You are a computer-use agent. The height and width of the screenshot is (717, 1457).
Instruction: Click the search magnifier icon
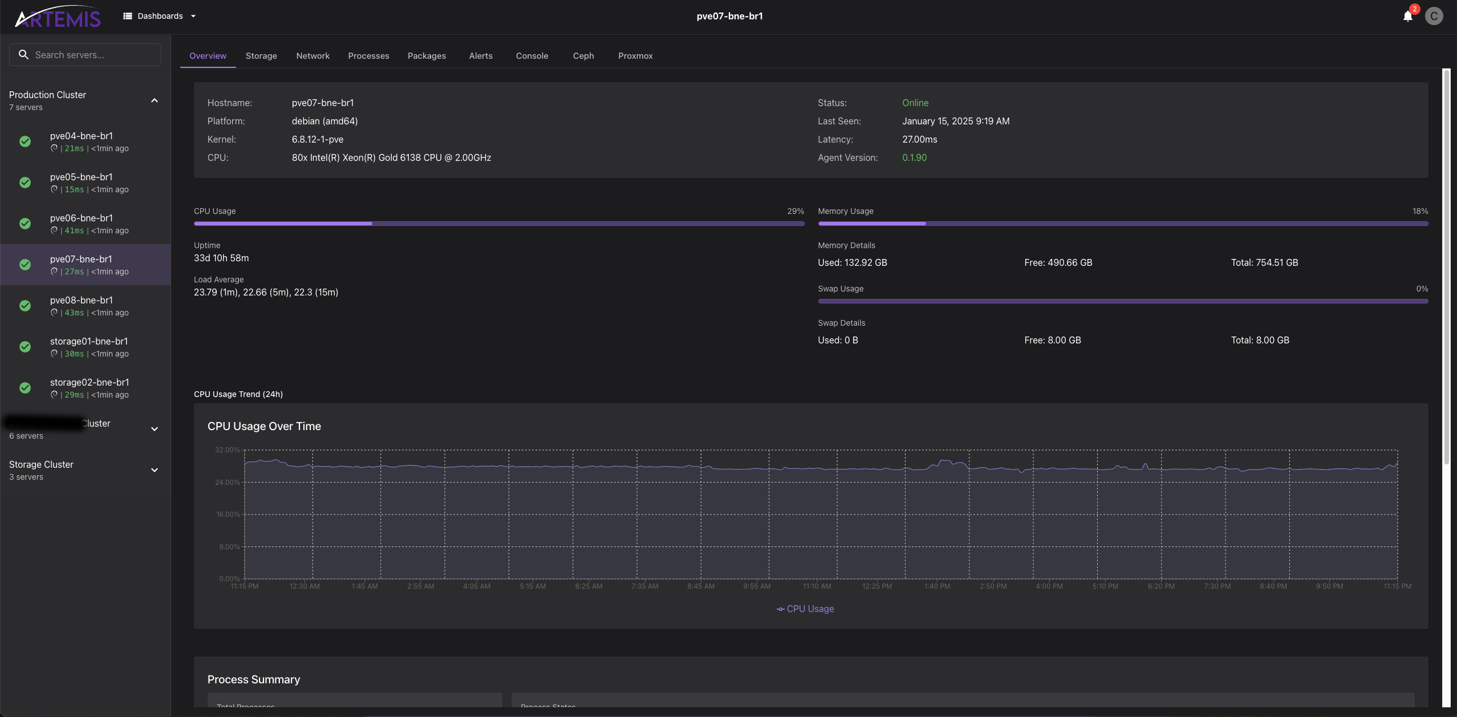click(23, 55)
